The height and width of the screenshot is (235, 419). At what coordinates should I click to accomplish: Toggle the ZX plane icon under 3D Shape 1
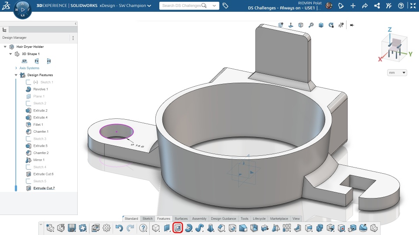48,61
